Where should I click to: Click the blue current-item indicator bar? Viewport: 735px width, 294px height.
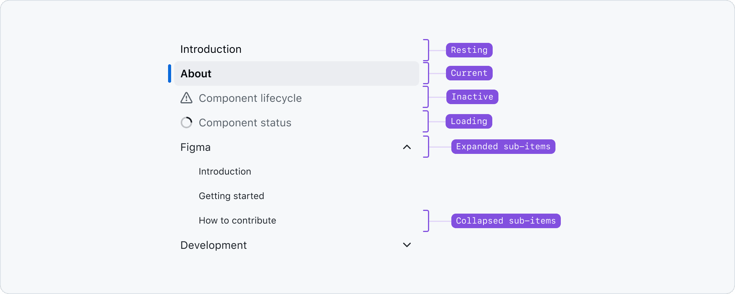click(x=170, y=73)
